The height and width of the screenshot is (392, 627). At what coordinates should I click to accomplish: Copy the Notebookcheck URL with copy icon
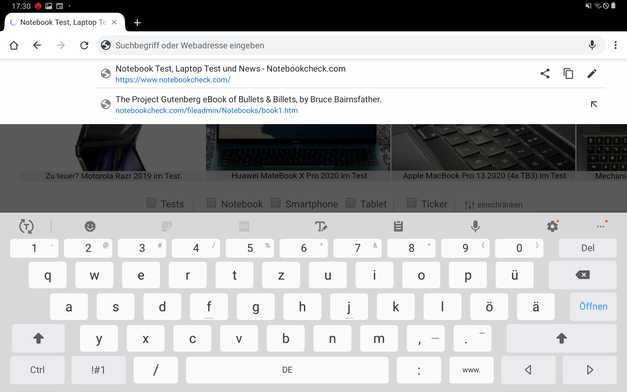[x=568, y=73]
